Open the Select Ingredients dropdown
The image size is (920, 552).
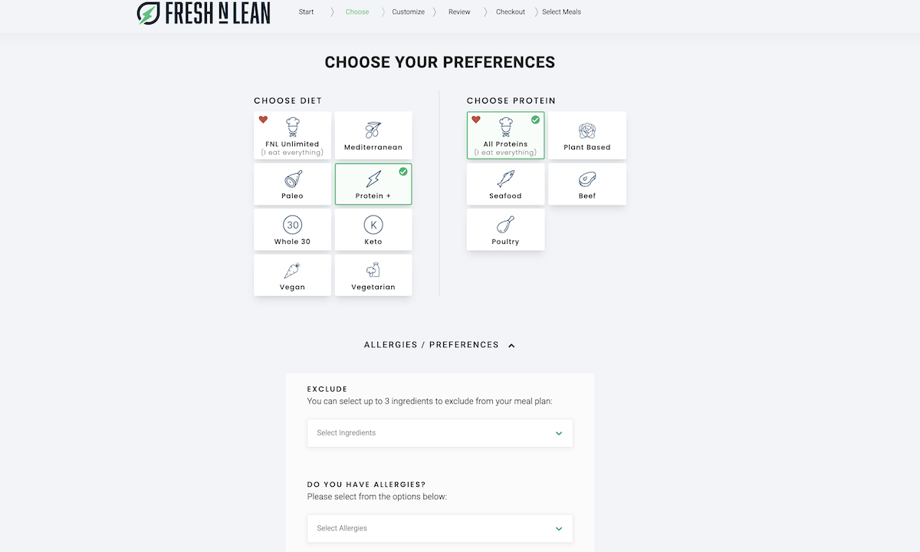[440, 433]
